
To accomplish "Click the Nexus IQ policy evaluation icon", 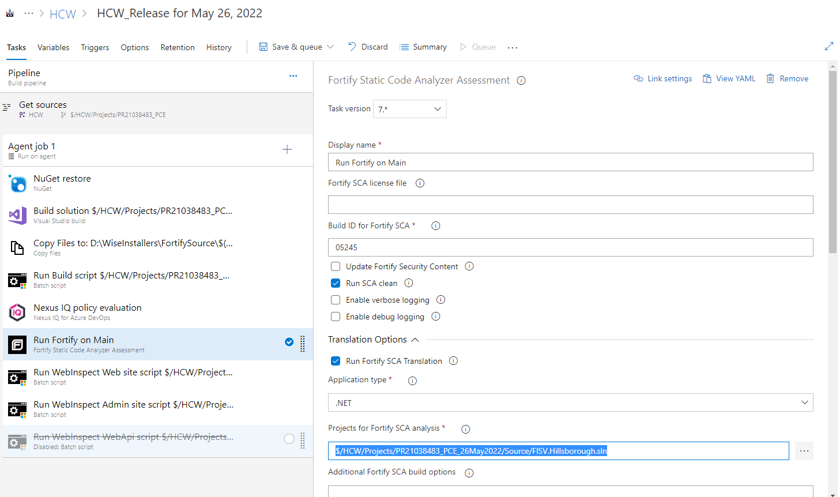I will pos(17,312).
